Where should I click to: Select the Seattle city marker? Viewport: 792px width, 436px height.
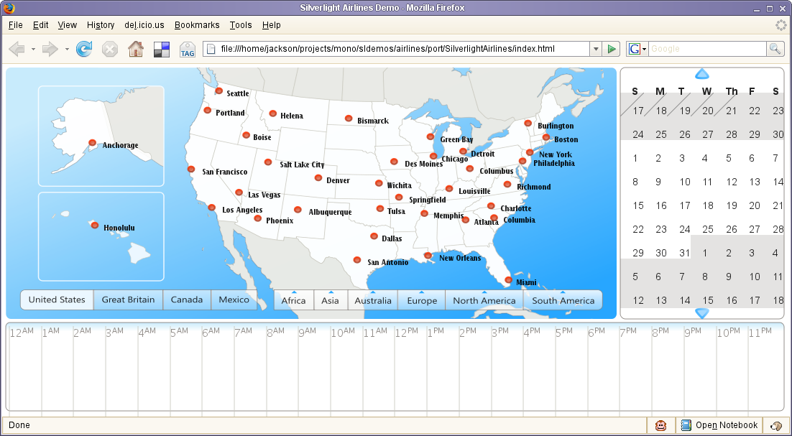tap(218, 91)
